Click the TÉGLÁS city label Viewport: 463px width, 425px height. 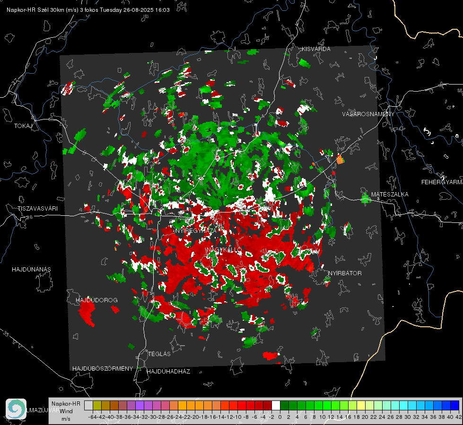(x=159, y=354)
